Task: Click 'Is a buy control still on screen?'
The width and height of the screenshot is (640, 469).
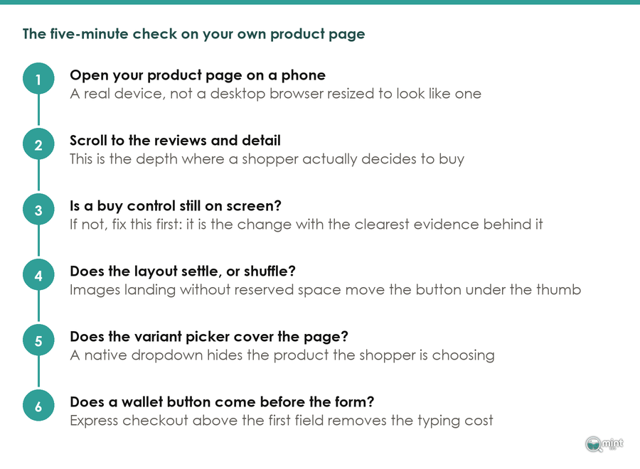Action: click(x=176, y=206)
